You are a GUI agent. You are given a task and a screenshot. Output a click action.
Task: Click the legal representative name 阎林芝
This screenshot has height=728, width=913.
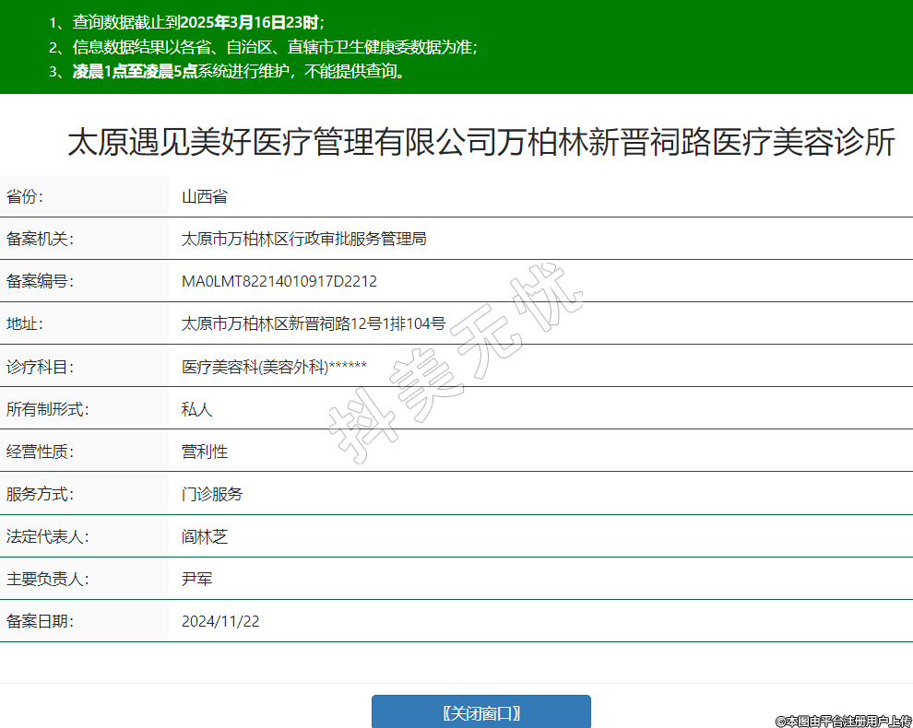click(204, 536)
